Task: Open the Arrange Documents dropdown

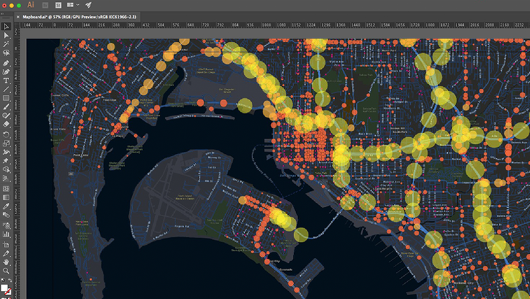Action: 72,5
